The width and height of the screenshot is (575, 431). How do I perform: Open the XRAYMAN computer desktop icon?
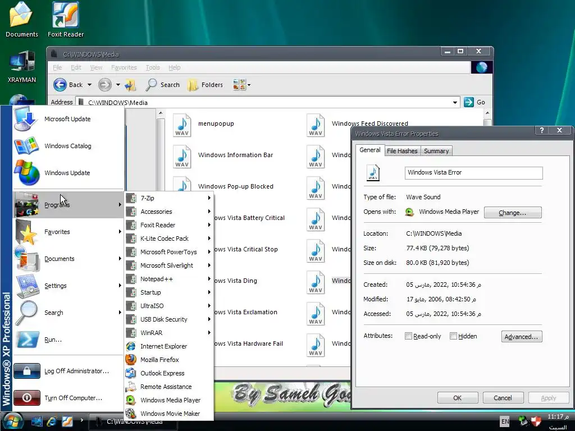[22, 67]
